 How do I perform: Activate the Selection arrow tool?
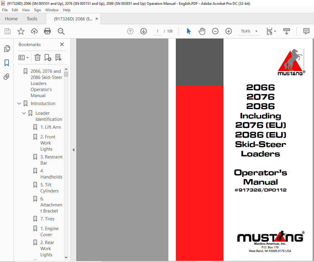(189, 31)
